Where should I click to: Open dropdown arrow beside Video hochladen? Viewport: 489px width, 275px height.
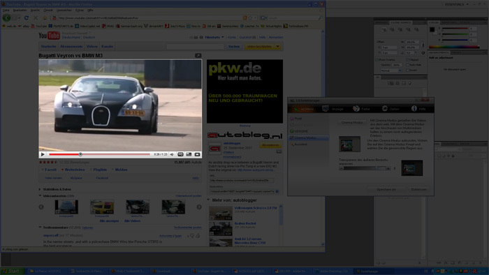coord(277,47)
